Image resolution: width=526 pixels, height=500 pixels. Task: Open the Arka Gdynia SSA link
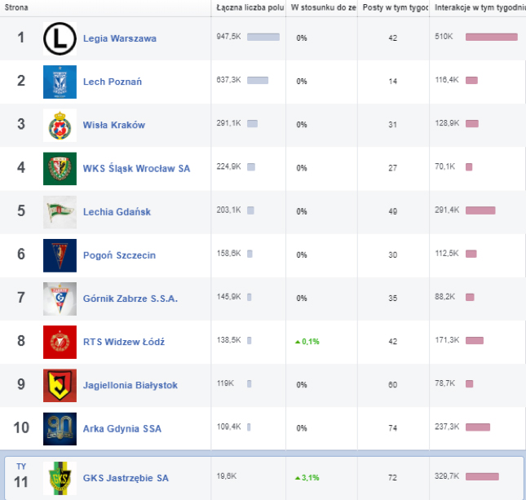(122, 428)
